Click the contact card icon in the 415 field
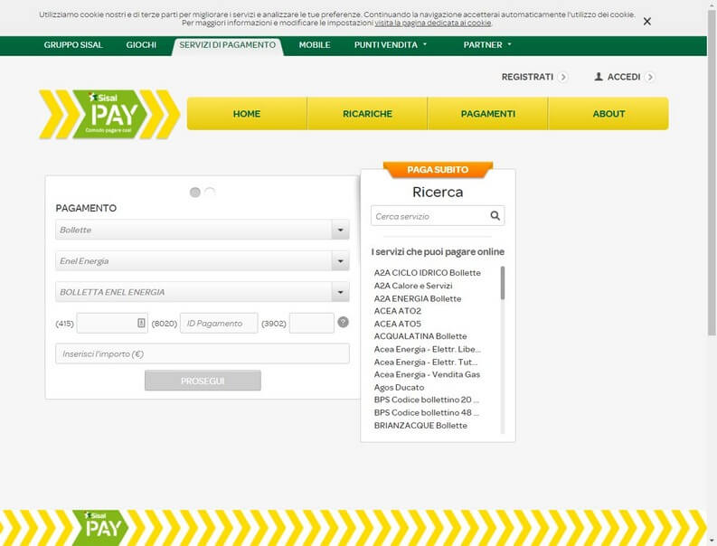 141,323
